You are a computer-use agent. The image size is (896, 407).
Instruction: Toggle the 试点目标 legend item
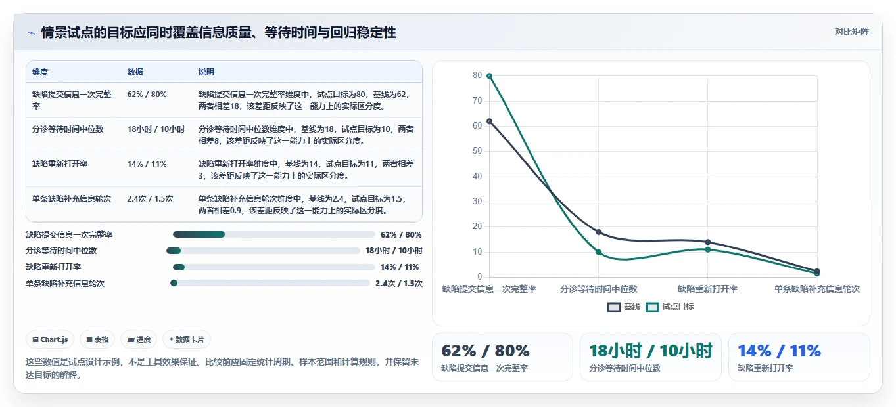click(670, 307)
